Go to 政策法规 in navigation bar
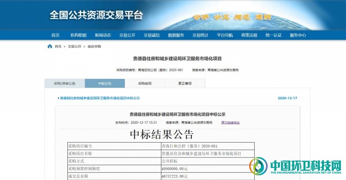 coord(249,35)
